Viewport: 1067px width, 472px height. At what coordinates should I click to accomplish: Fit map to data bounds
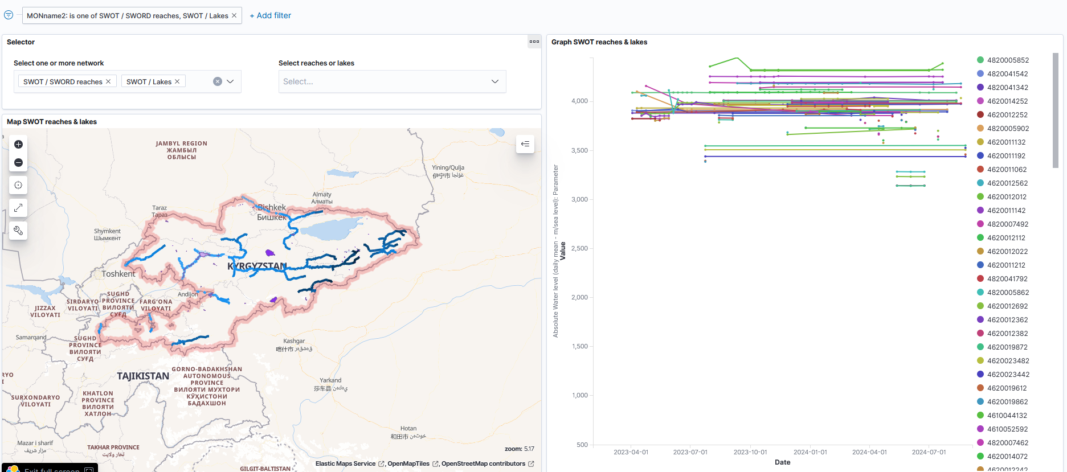[x=18, y=185]
